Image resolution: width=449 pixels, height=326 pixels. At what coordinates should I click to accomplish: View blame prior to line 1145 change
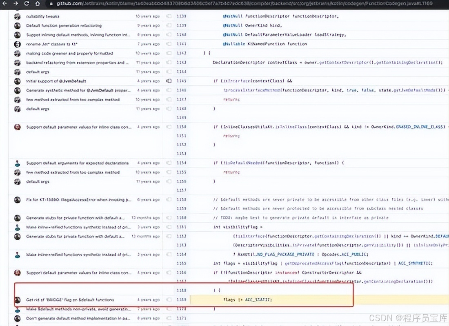(169, 81)
